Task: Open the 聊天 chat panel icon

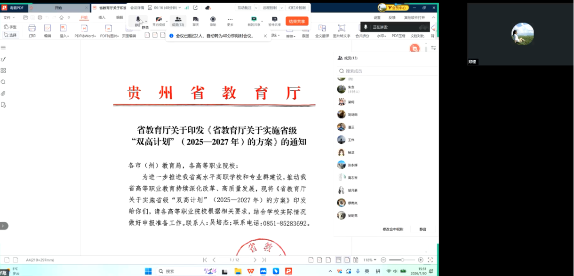Action: [x=196, y=20]
